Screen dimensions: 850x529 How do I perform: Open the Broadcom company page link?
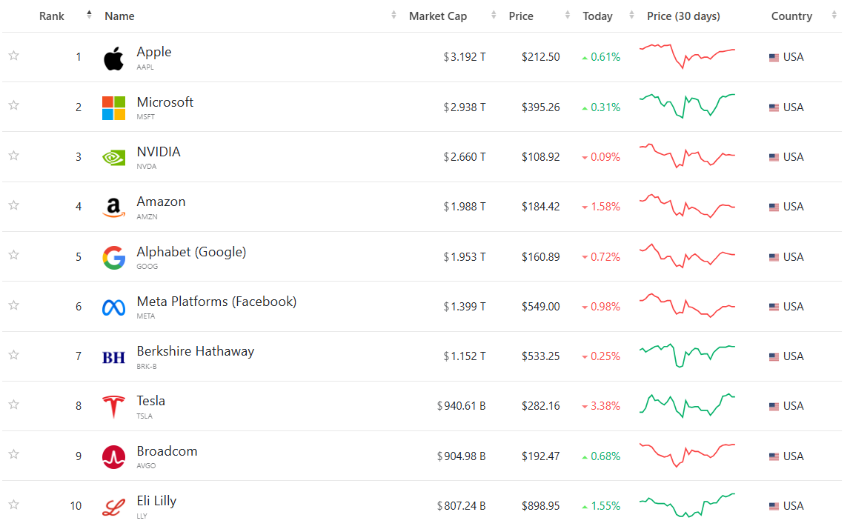coord(167,451)
